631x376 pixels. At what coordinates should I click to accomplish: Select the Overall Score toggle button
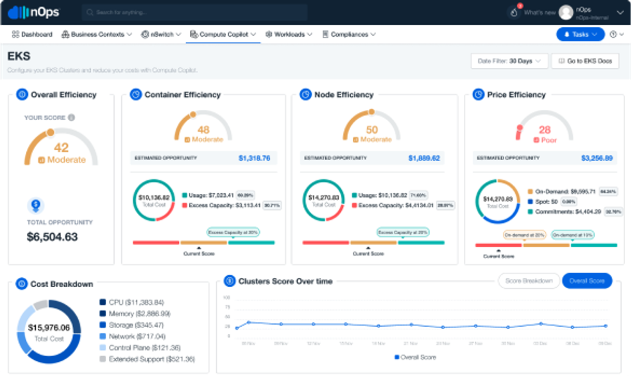[587, 281]
